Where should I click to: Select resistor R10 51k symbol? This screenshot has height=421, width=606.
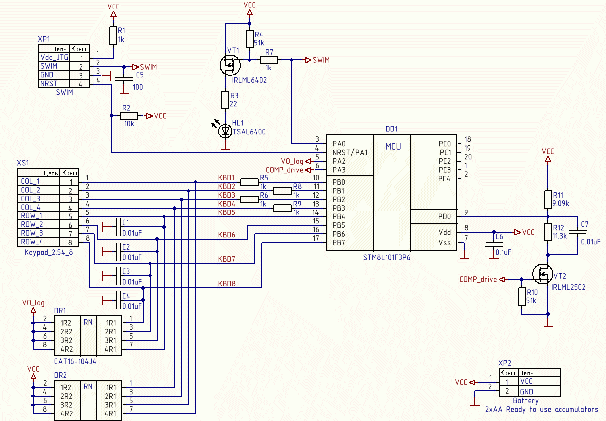[522, 296]
